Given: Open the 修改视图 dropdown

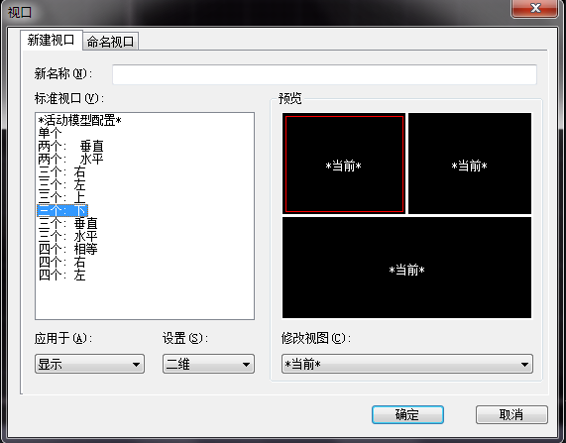Looking at the screenshot, I should pyautogui.click(x=406, y=364).
